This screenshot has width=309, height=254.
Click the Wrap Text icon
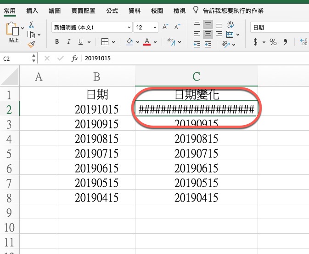[x=230, y=24]
